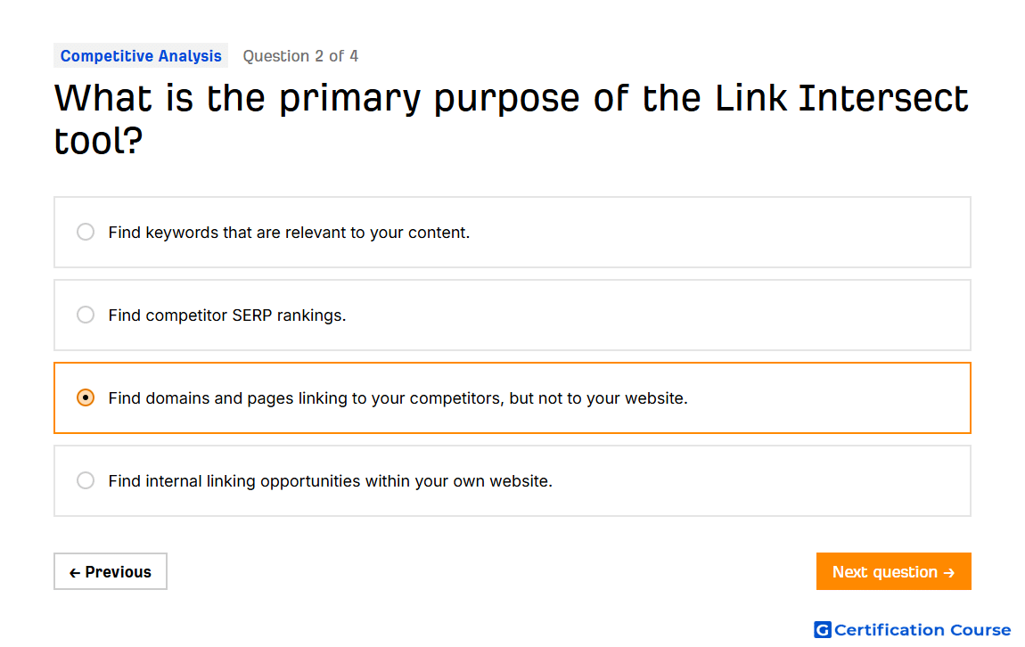The image size is (1025, 647).
Task: Click empty area of last answer card
Action: (x=758, y=481)
